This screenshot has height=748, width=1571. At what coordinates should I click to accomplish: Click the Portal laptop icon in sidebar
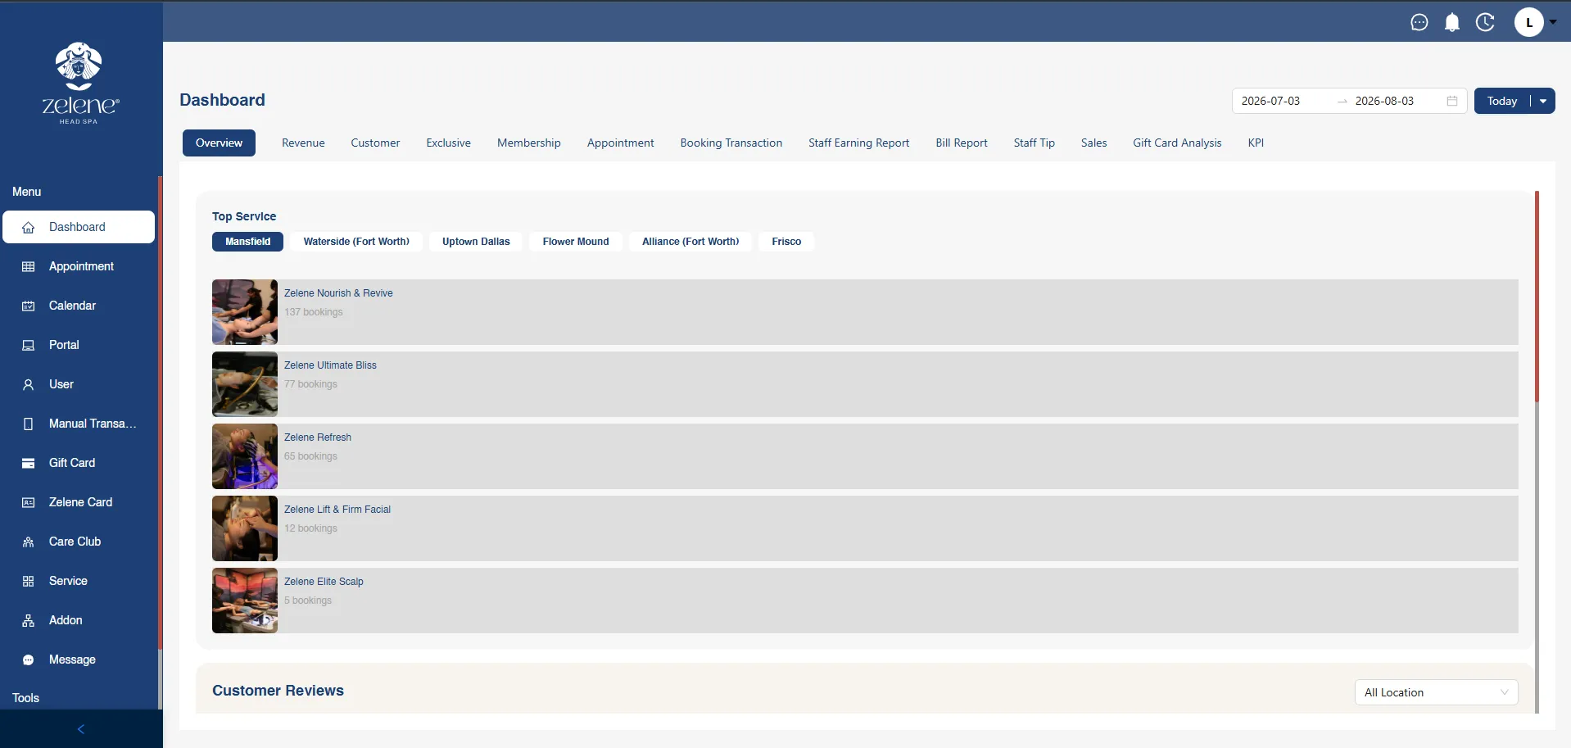coord(29,346)
